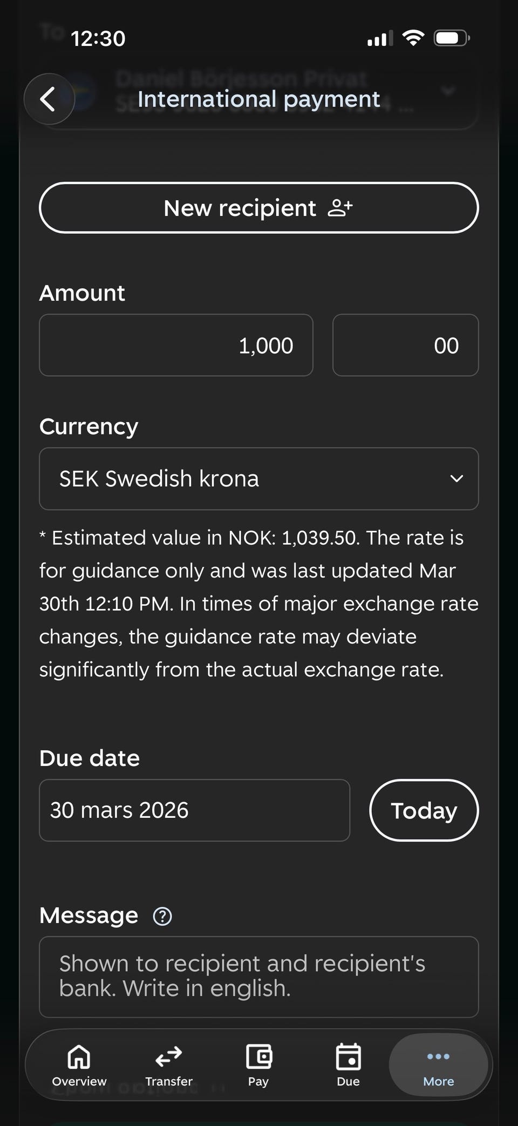Tap the Due calendar icon
This screenshot has width=518, height=1126.
[348, 1057]
